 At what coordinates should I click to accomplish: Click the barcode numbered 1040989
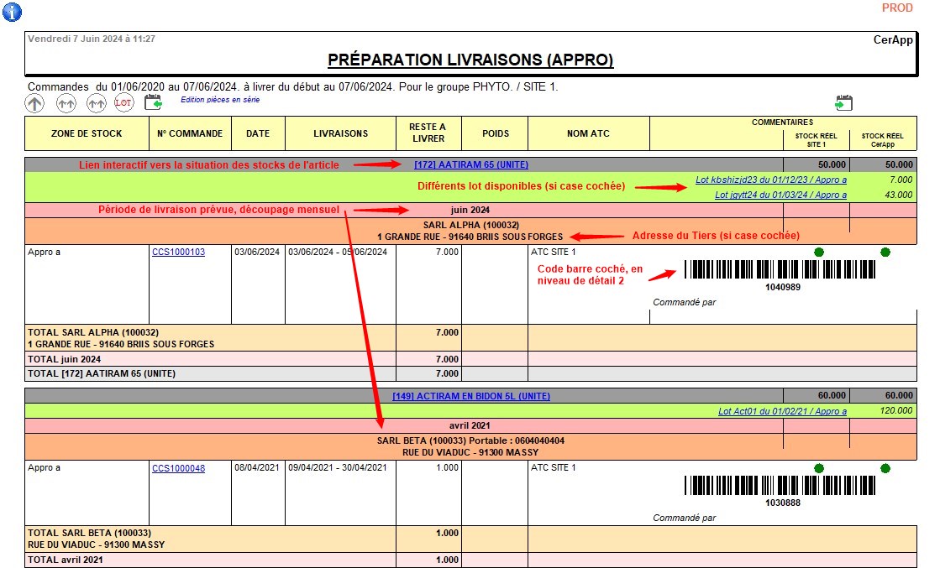click(783, 269)
